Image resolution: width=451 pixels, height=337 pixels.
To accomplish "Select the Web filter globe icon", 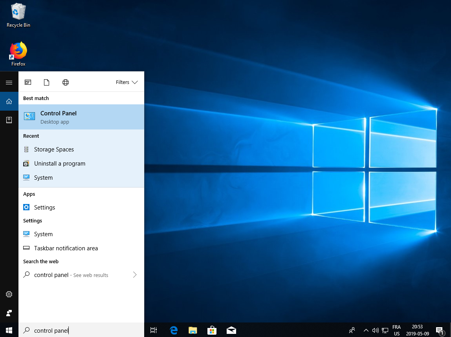I will pyautogui.click(x=66, y=82).
